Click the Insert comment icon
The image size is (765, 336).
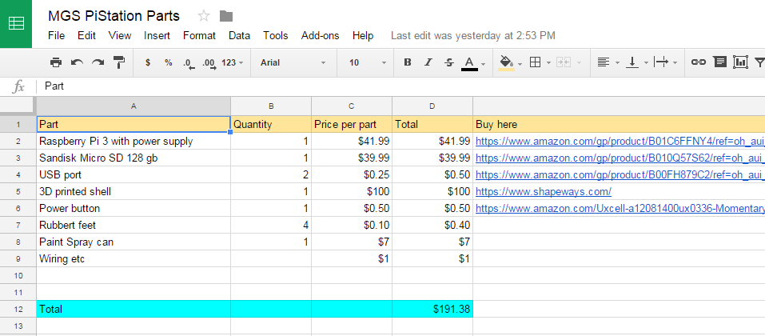[719, 62]
